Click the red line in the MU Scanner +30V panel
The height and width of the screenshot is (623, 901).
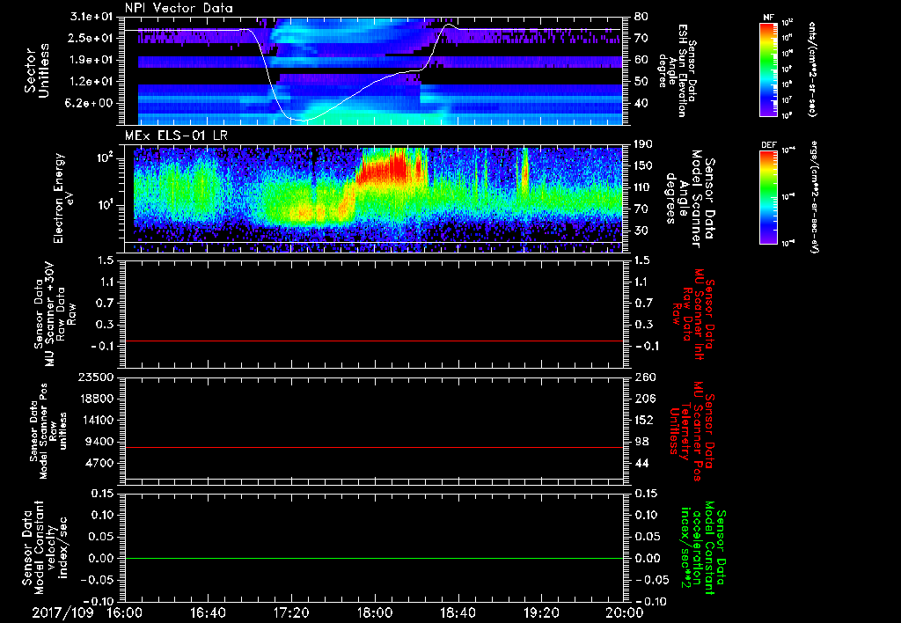[374, 341]
